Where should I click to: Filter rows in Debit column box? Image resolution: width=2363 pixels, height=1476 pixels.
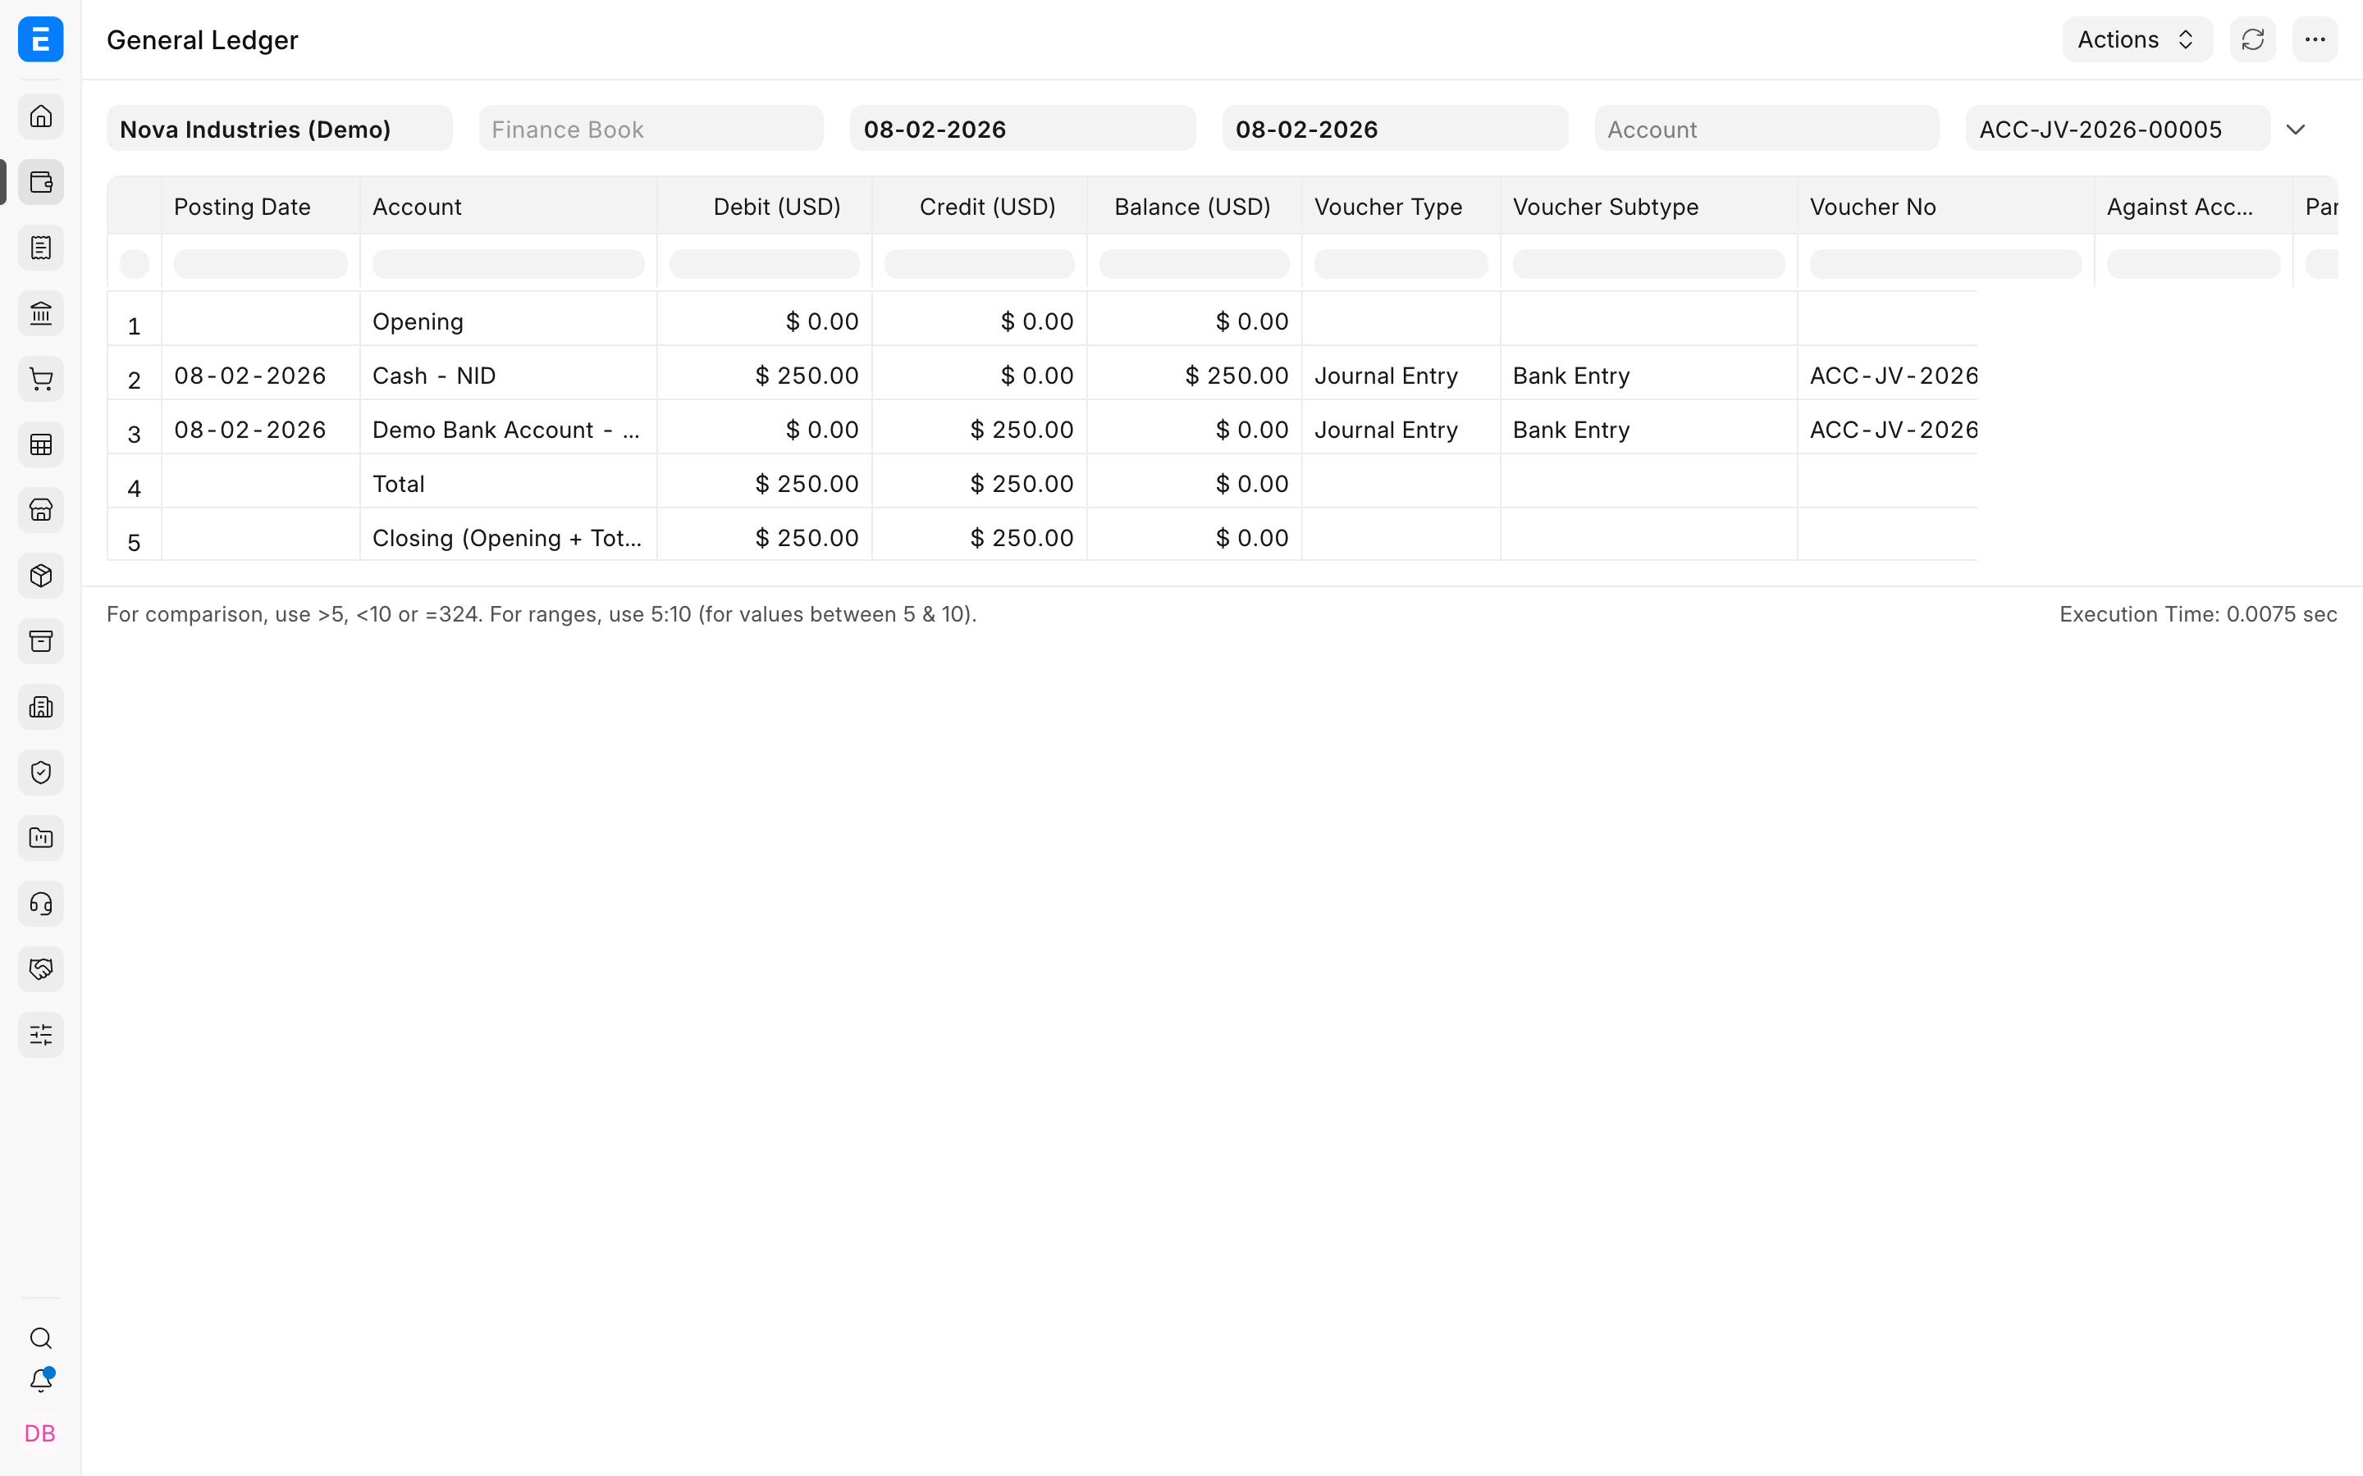pos(765,263)
